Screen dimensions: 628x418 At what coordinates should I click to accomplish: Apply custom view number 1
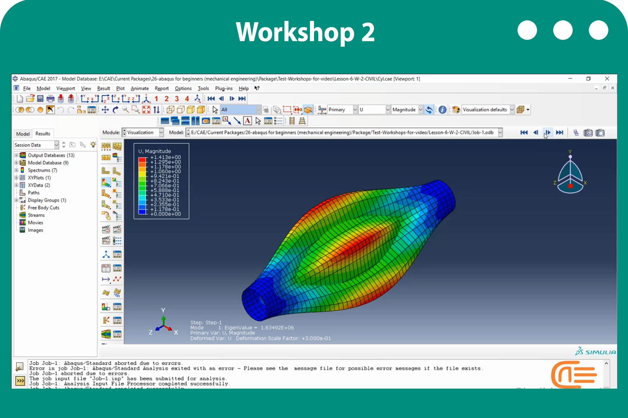point(156,99)
